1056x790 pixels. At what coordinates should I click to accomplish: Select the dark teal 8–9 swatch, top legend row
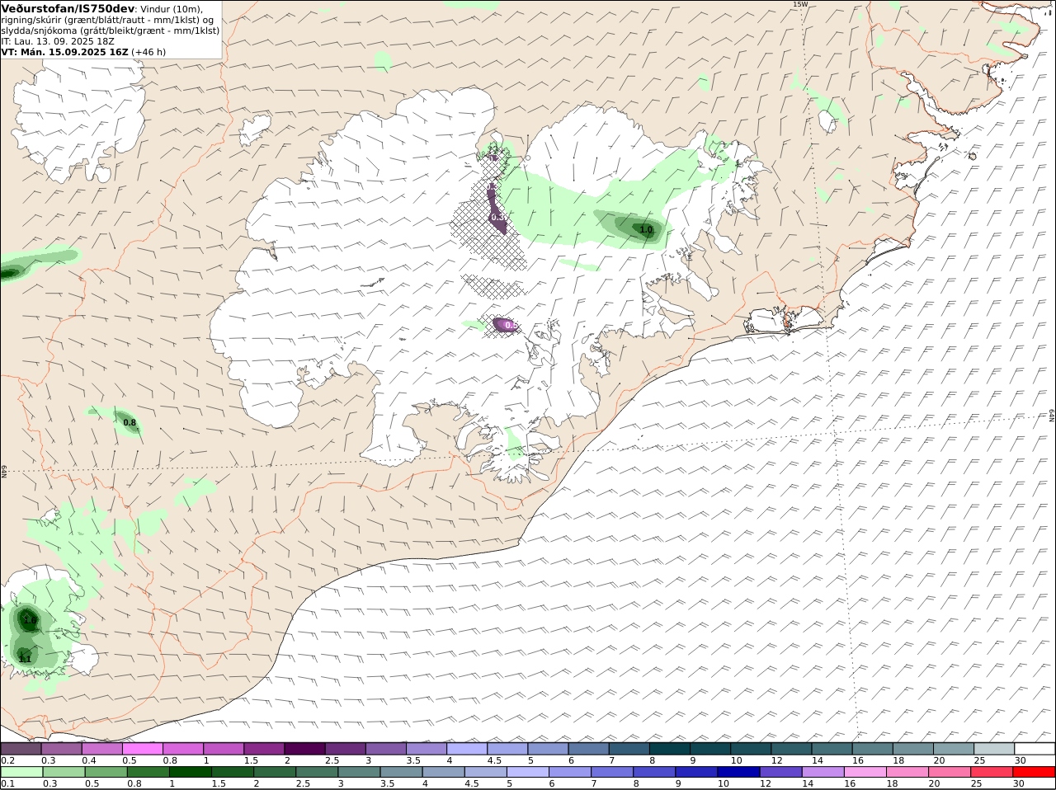point(670,749)
